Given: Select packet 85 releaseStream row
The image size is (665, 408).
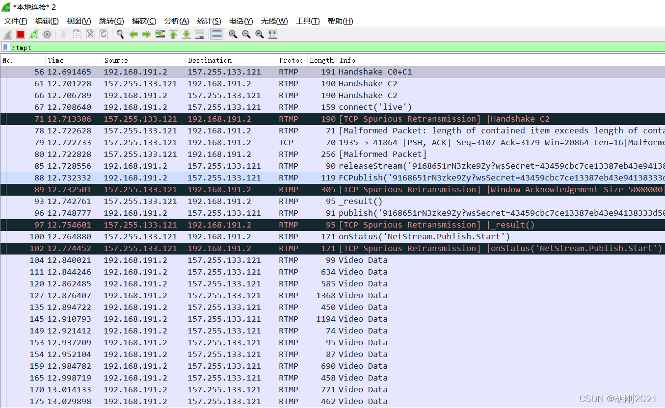Looking at the screenshot, I should (x=332, y=166).
